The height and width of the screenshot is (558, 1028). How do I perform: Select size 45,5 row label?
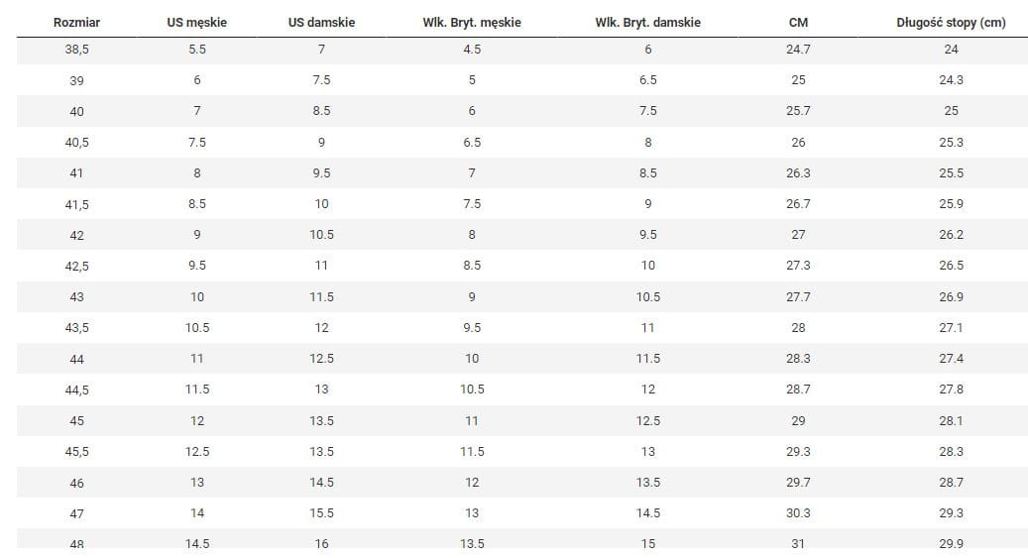pyautogui.click(x=77, y=452)
